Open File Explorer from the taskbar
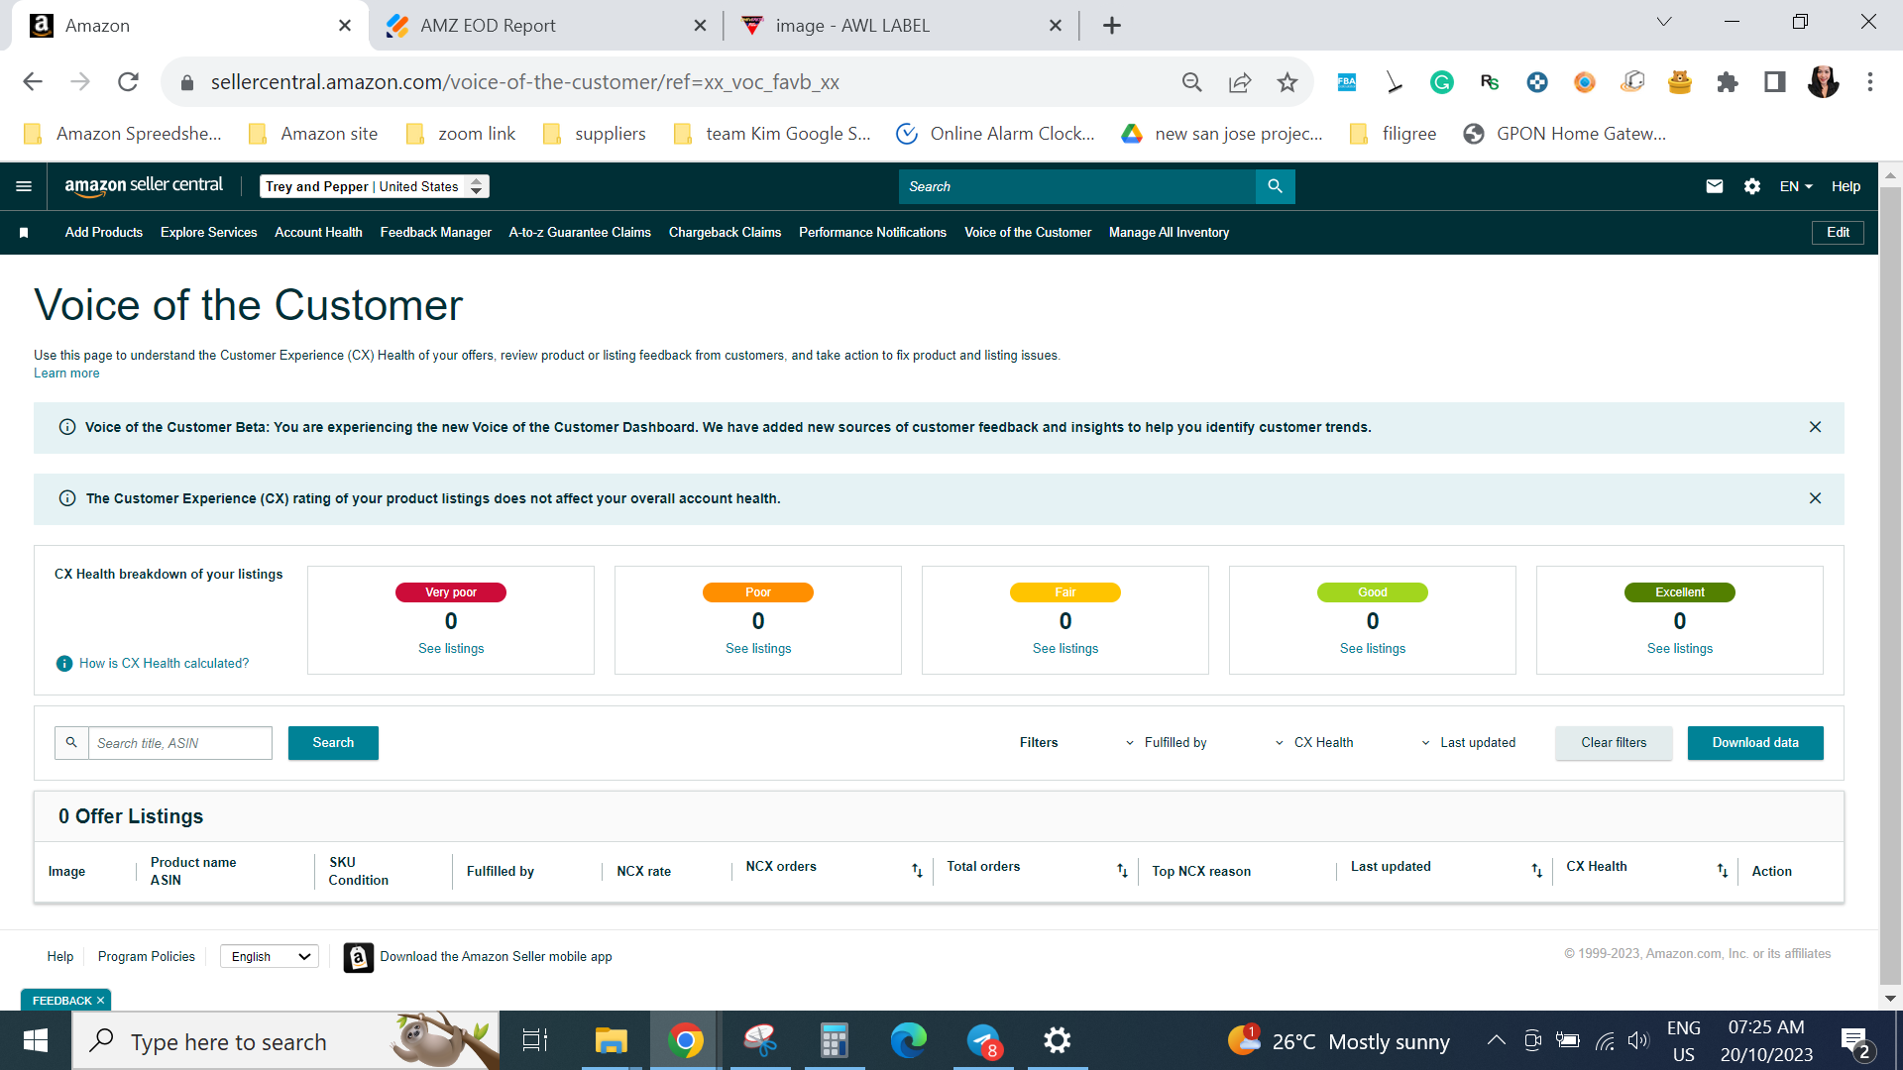The width and height of the screenshot is (1903, 1070). [x=611, y=1040]
